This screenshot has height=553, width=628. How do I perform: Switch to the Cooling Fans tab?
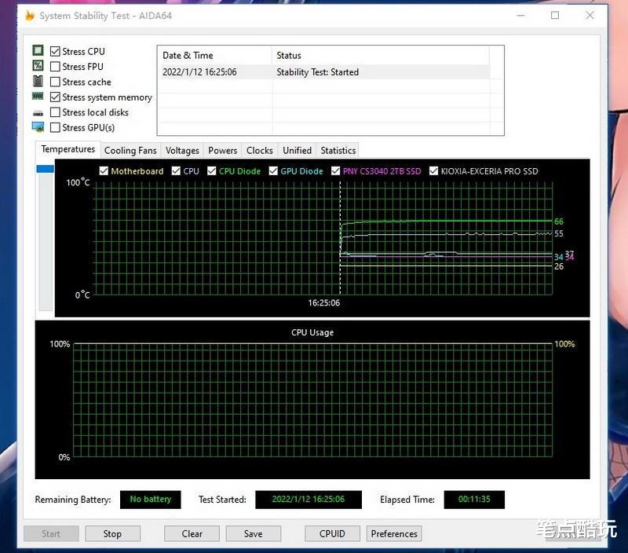[130, 150]
